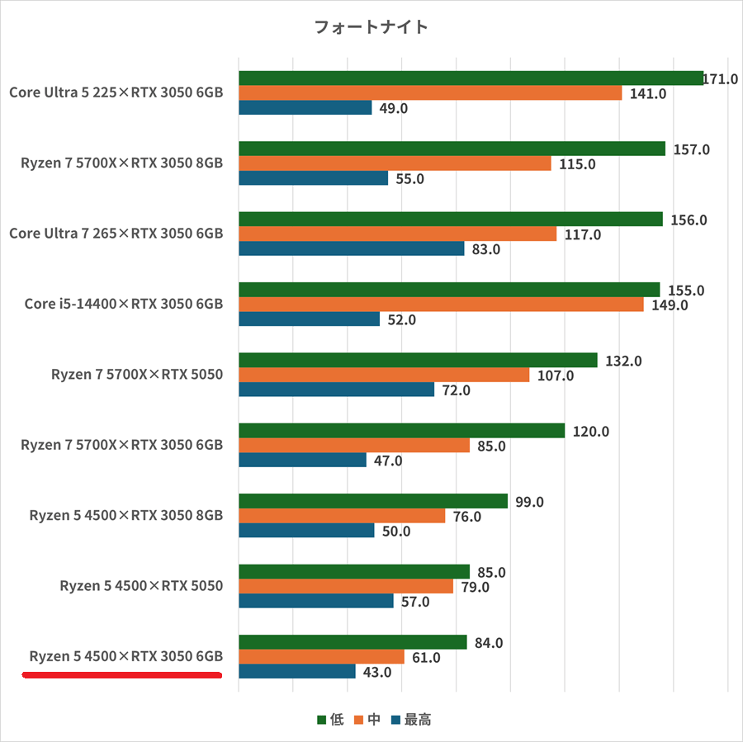This screenshot has width=743, height=742.
Task: Click the フォートナイト chart title
Action: tap(371, 27)
